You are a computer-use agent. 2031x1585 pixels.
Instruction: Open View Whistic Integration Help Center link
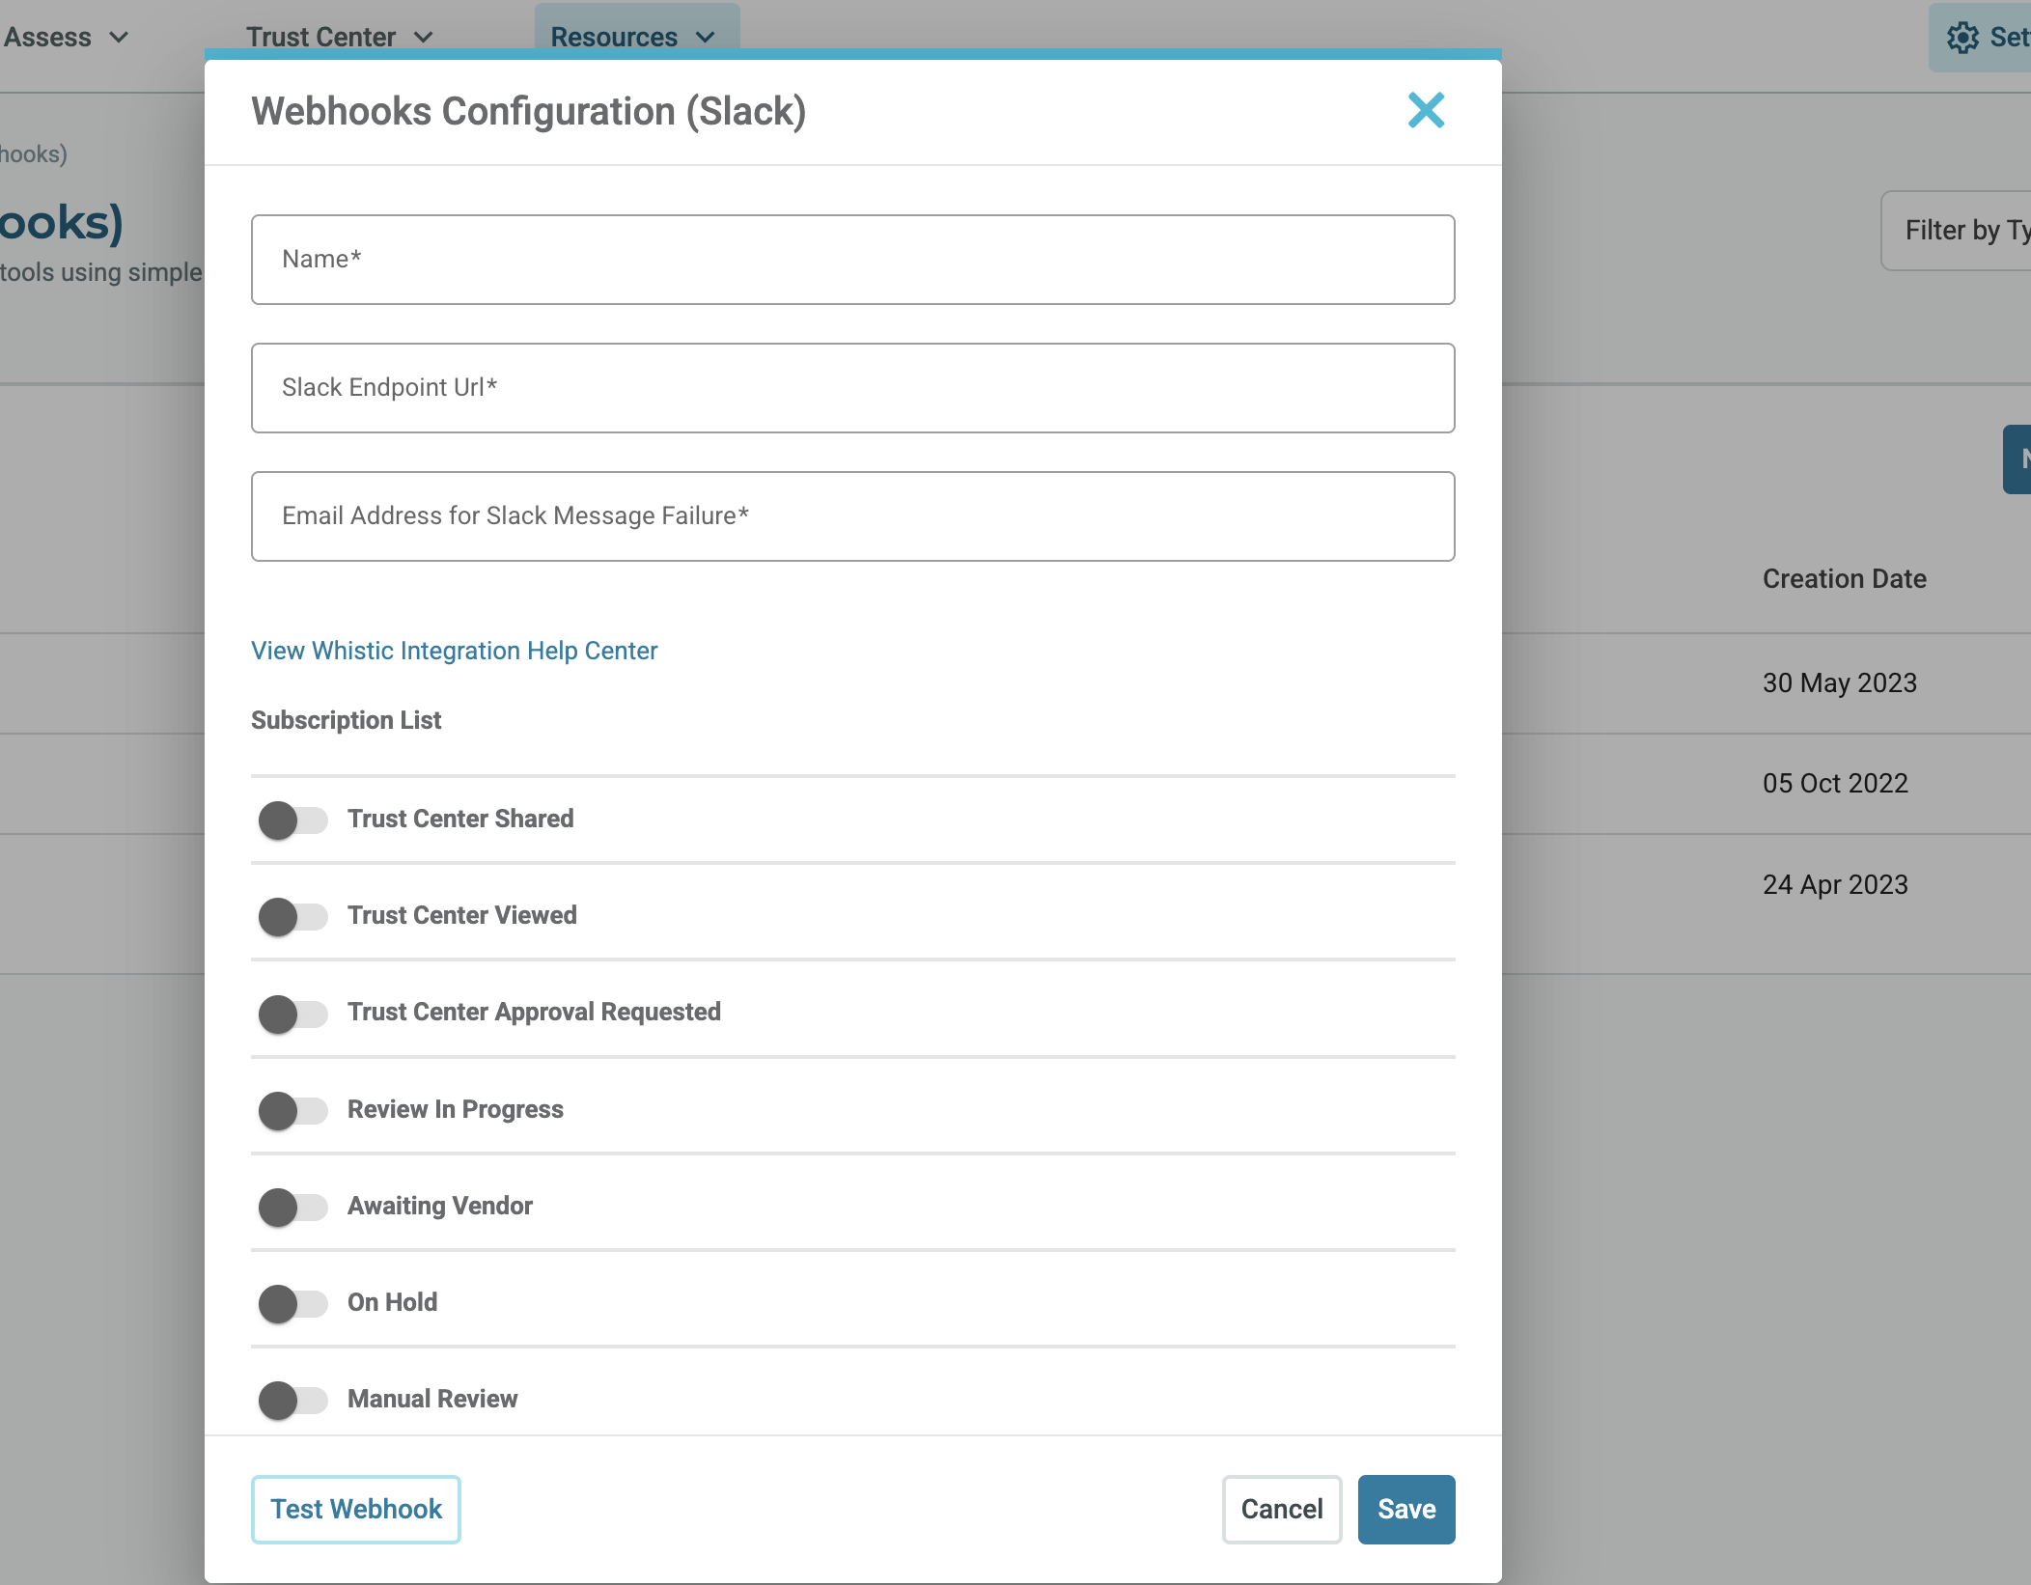pyautogui.click(x=454, y=651)
